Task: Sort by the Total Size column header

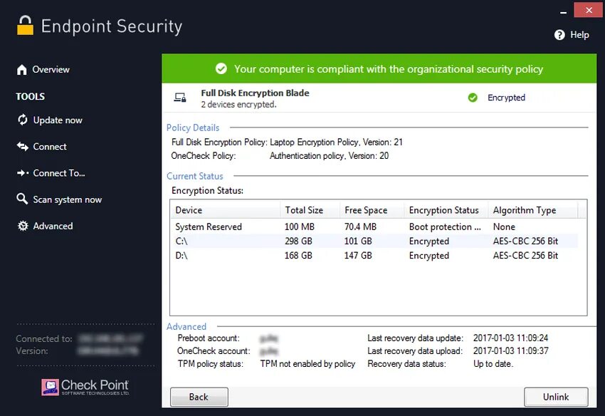Action: pyautogui.click(x=309, y=210)
